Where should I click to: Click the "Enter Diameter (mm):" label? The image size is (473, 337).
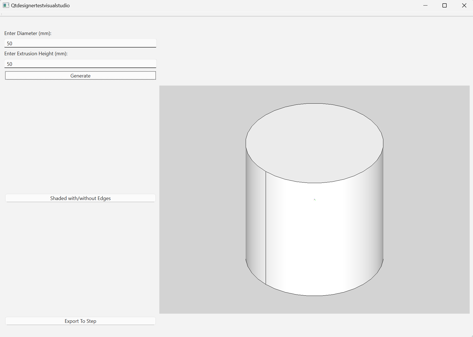coord(28,33)
